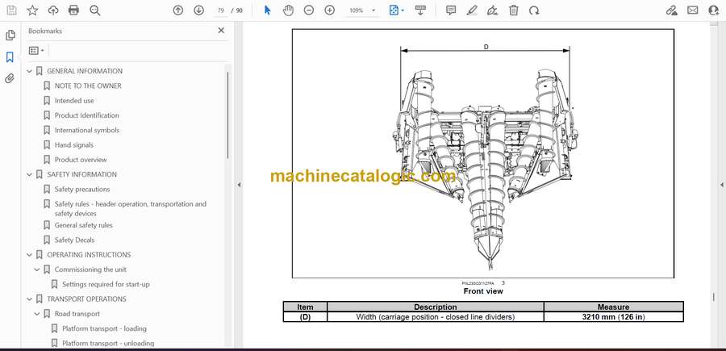Close the Bookmarks panel
The width and height of the screenshot is (726, 351).
coord(221,31)
